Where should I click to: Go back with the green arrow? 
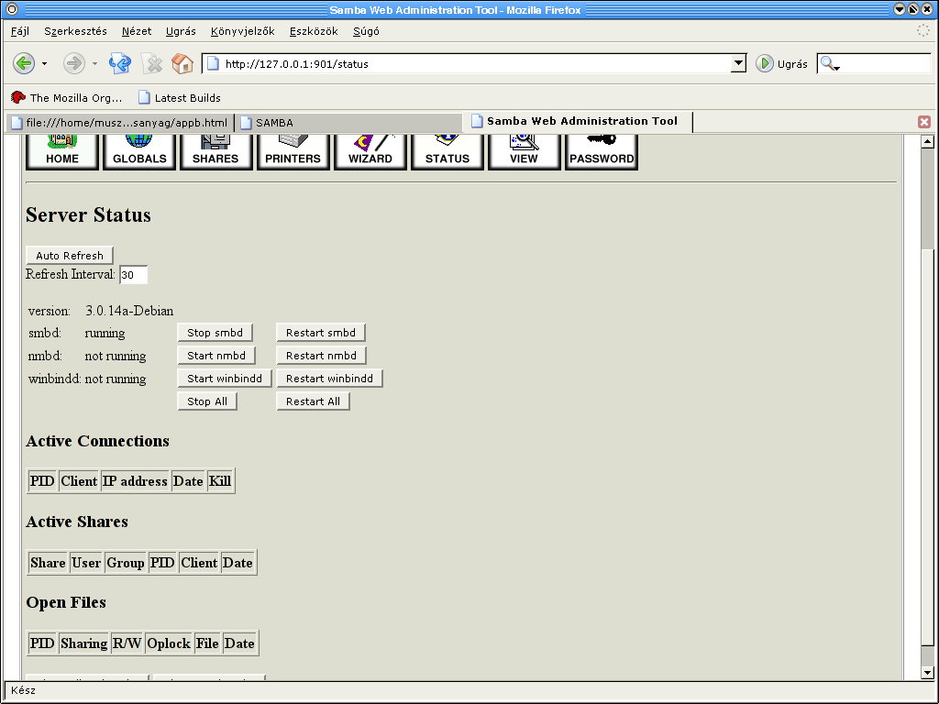[x=24, y=63]
